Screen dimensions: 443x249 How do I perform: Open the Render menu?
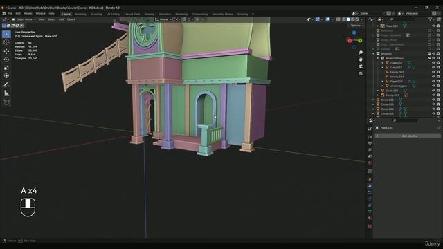(28, 14)
